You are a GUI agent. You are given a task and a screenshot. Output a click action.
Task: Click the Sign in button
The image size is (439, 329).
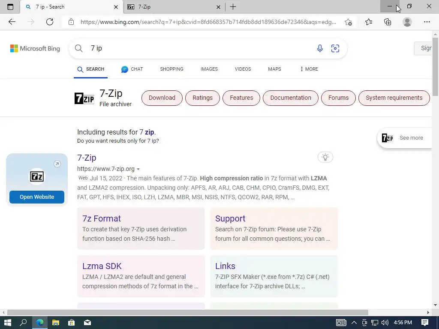[423, 48]
